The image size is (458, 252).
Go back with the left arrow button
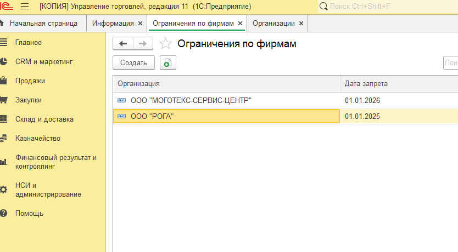coord(123,44)
